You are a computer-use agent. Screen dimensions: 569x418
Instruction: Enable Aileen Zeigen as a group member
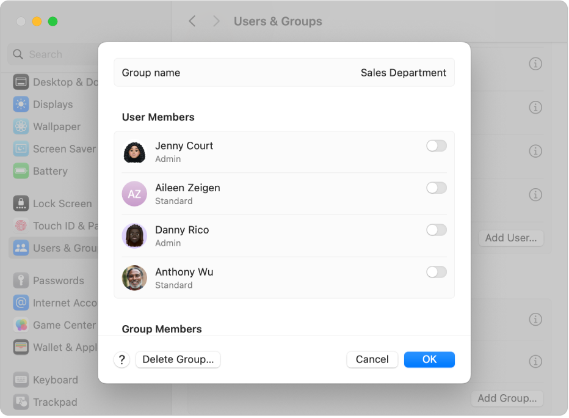tap(436, 188)
